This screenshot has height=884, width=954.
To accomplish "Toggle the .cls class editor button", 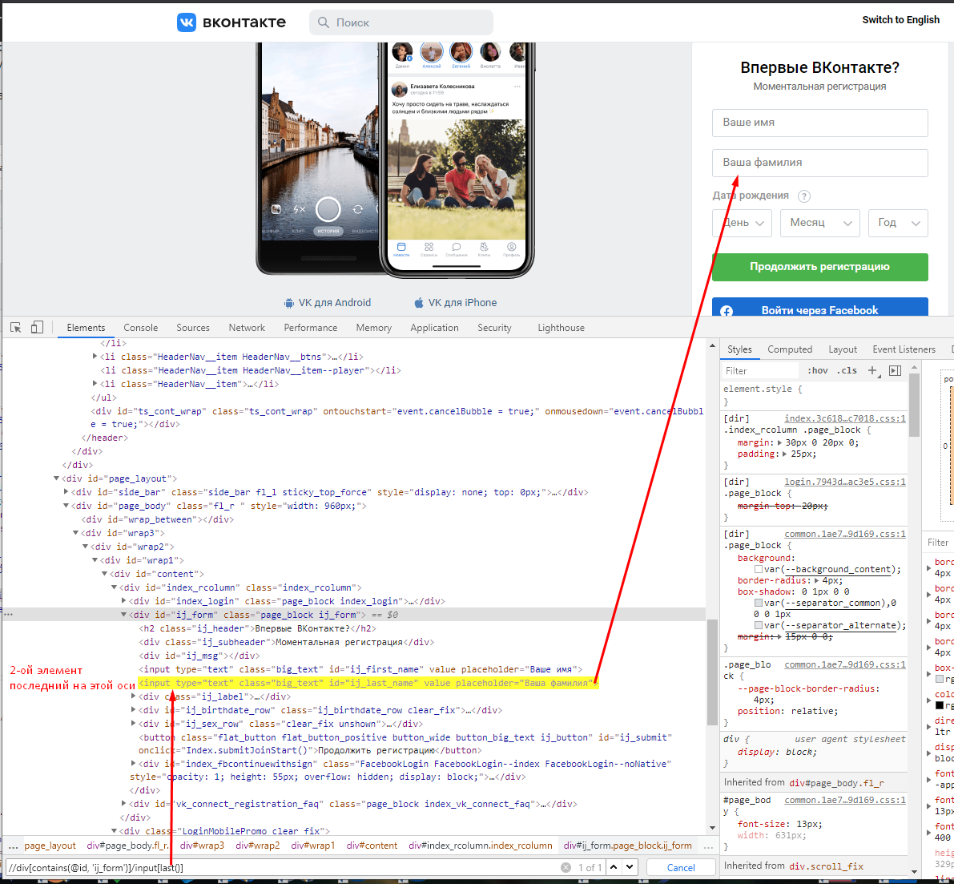I will click(x=847, y=370).
